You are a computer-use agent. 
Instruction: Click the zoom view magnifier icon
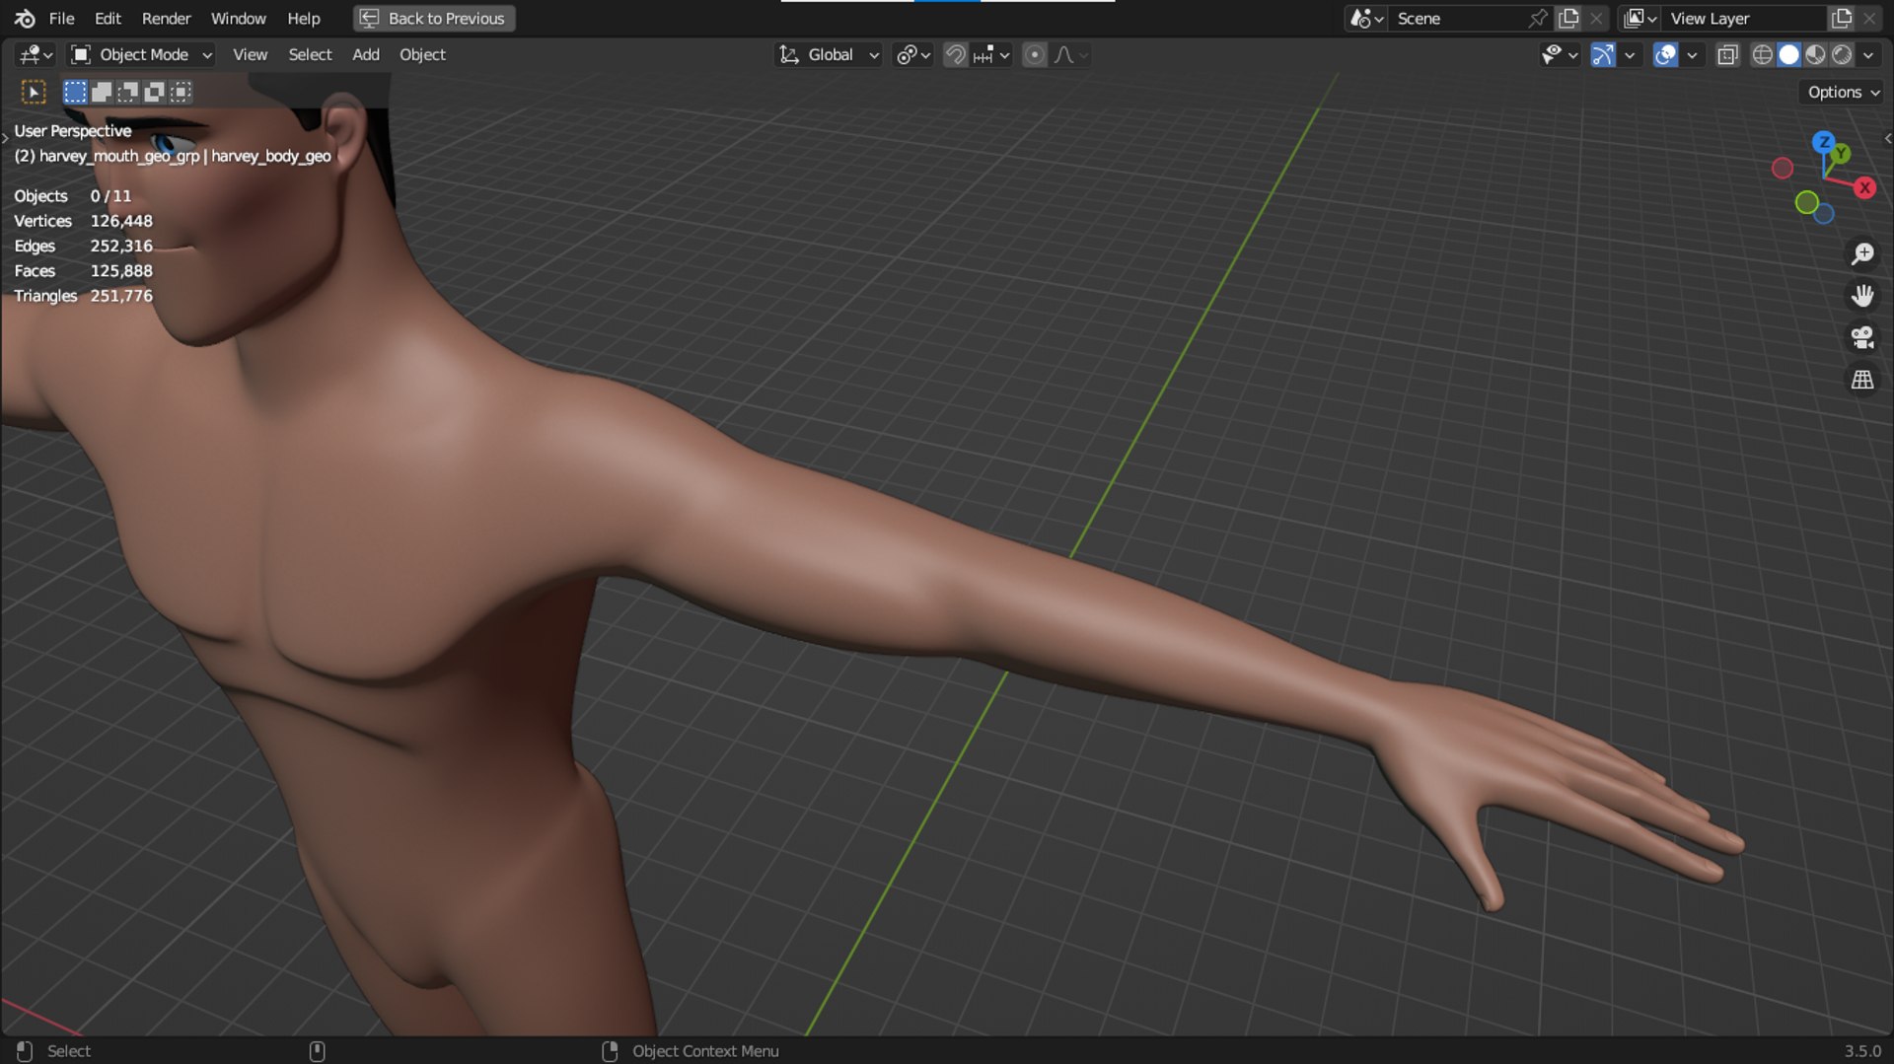pyautogui.click(x=1862, y=253)
